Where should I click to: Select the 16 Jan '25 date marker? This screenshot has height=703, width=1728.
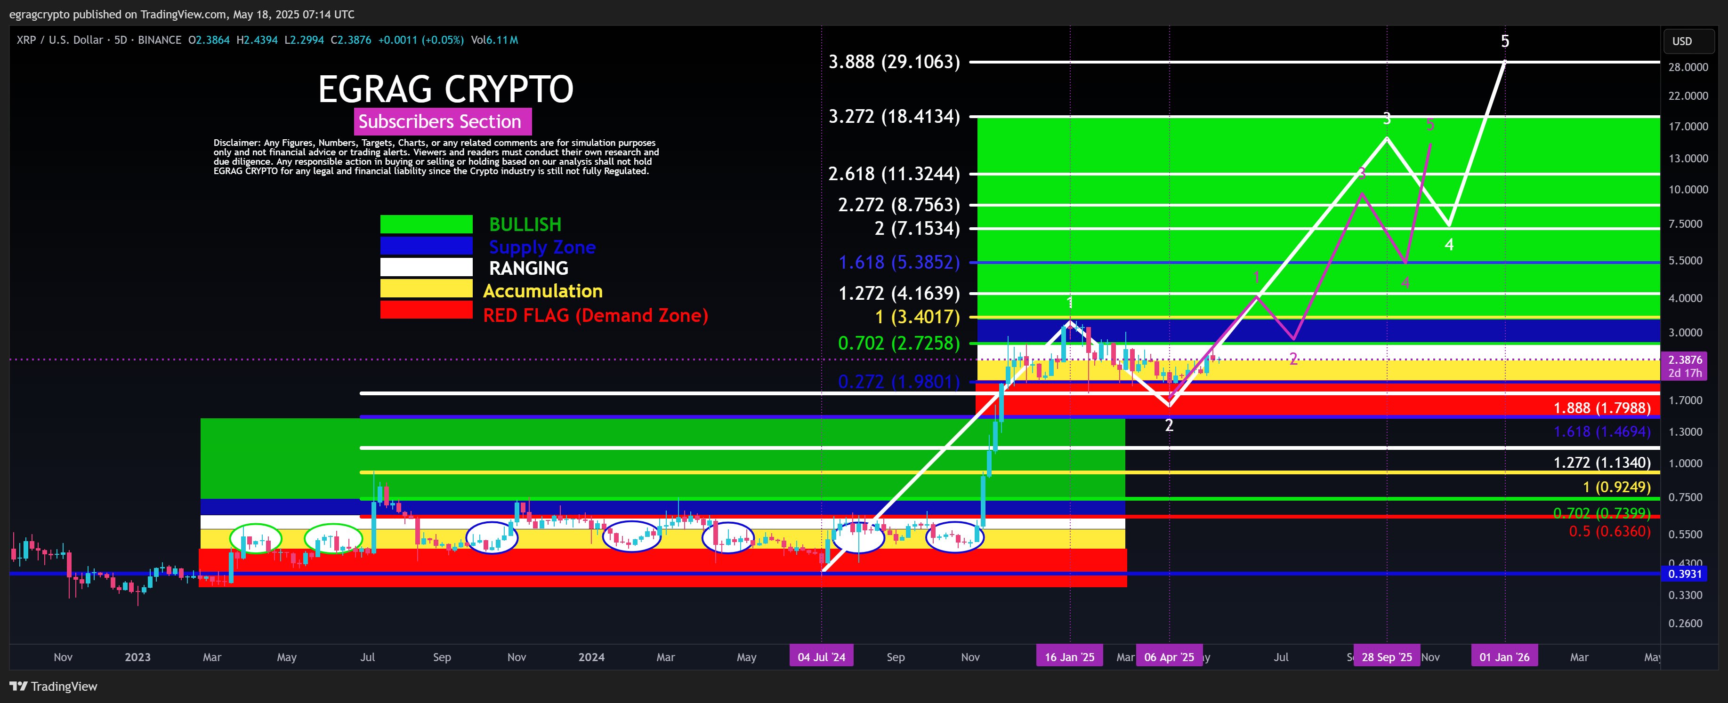pyautogui.click(x=1069, y=657)
